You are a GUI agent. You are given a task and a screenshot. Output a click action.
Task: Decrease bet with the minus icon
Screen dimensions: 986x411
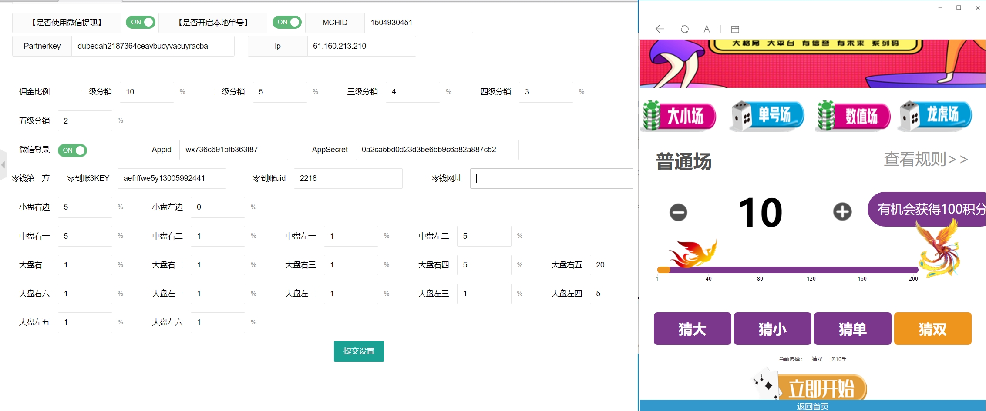coord(678,212)
